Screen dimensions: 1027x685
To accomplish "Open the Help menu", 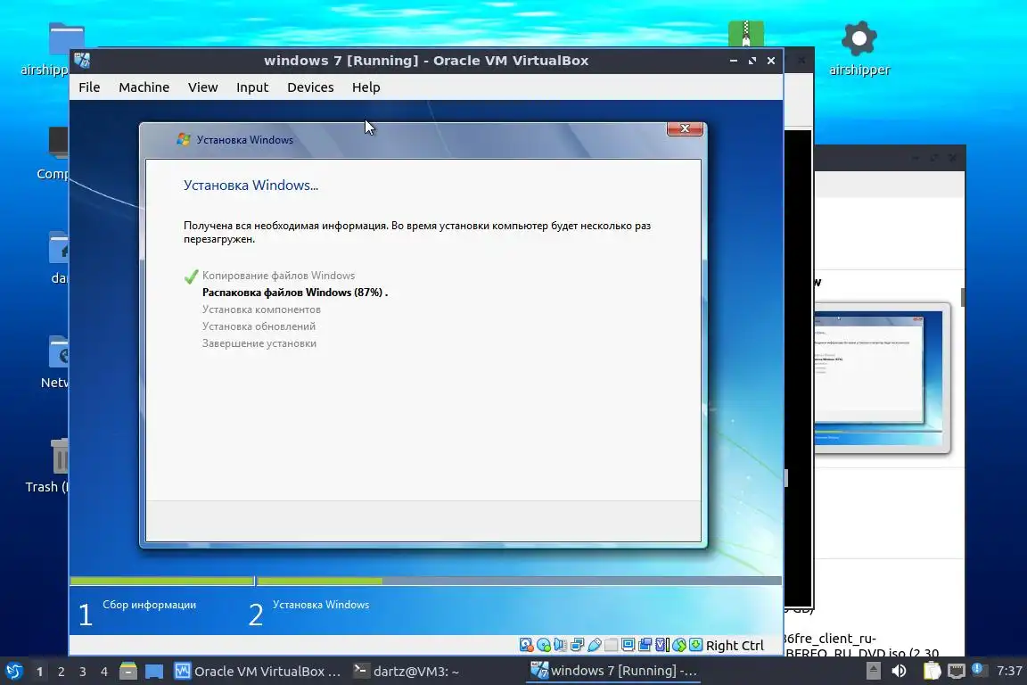I will [366, 87].
